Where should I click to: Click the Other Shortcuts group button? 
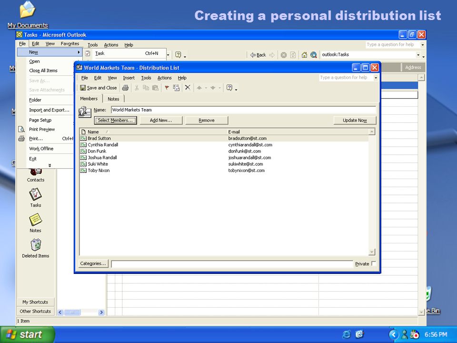(x=35, y=311)
